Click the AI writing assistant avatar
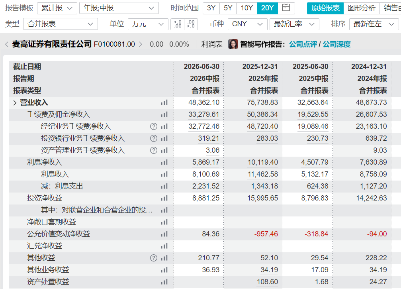401x289 pixels. [x=233, y=44]
